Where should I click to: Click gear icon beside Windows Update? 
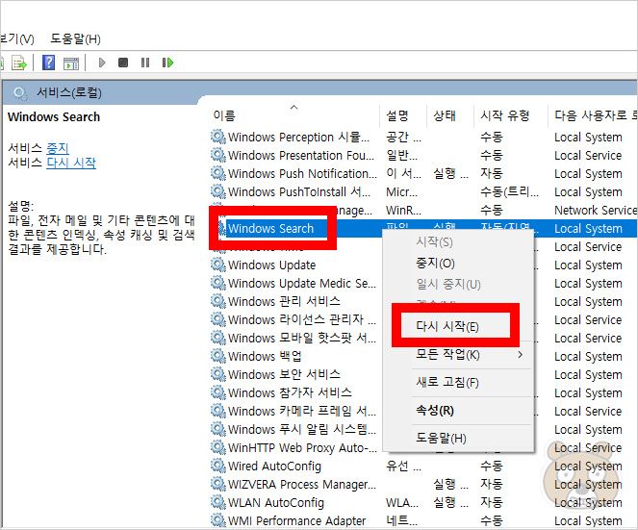[x=218, y=265]
